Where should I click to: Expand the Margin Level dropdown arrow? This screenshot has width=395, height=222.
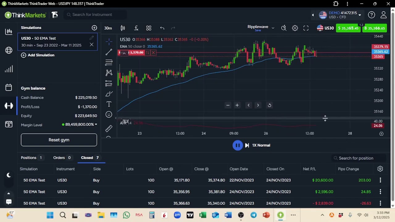[96, 125]
